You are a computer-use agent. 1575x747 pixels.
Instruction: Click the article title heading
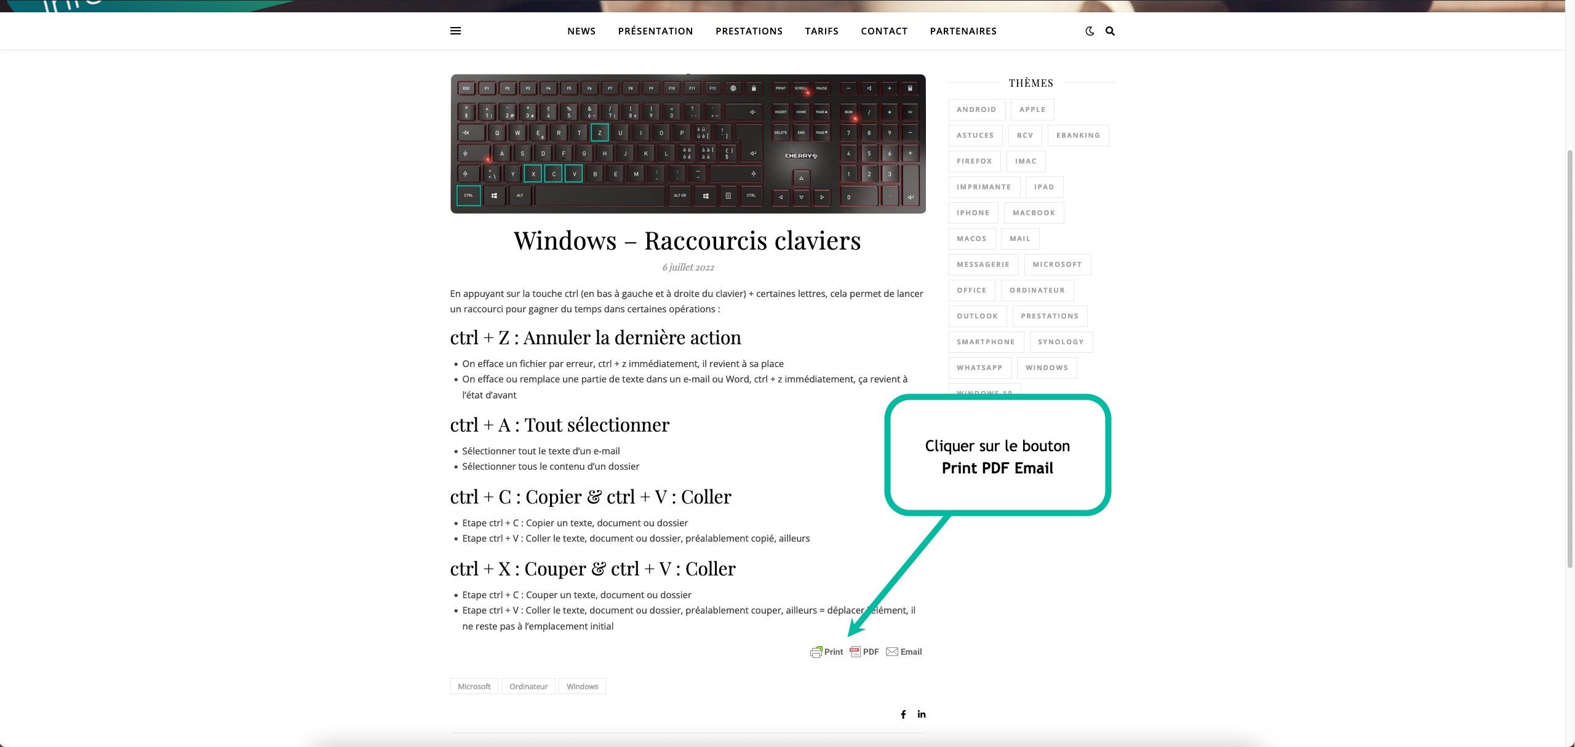[x=687, y=240]
